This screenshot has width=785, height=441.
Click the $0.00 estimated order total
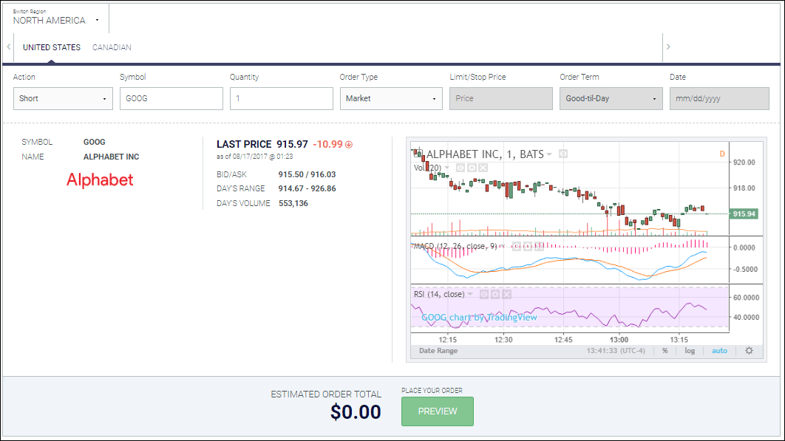pos(356,412)
